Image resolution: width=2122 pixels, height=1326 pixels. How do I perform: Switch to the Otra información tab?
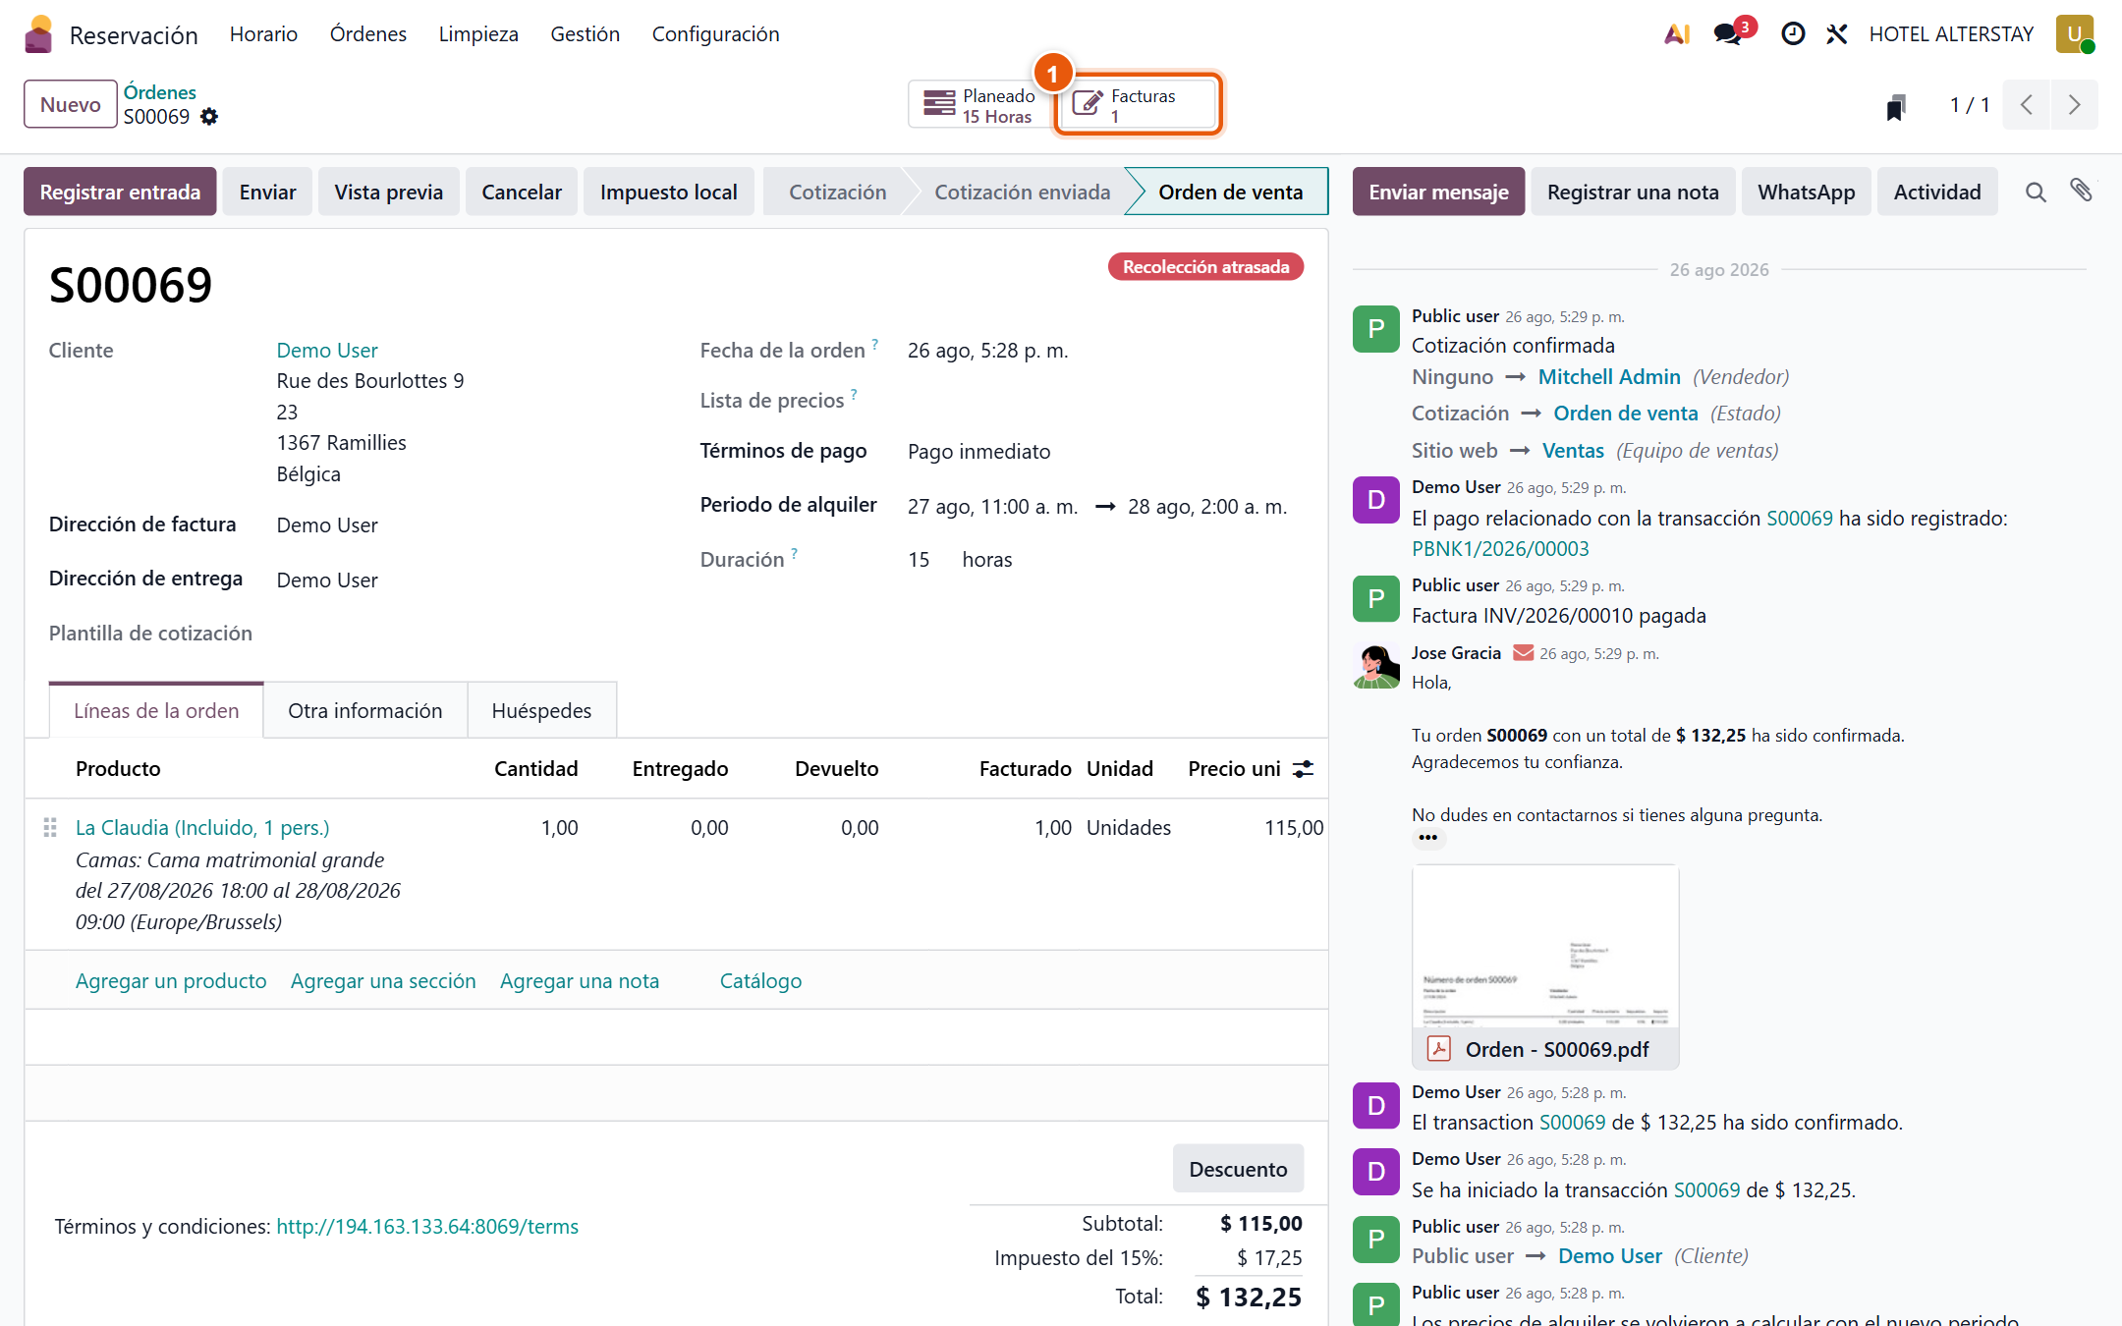(365, 710)
